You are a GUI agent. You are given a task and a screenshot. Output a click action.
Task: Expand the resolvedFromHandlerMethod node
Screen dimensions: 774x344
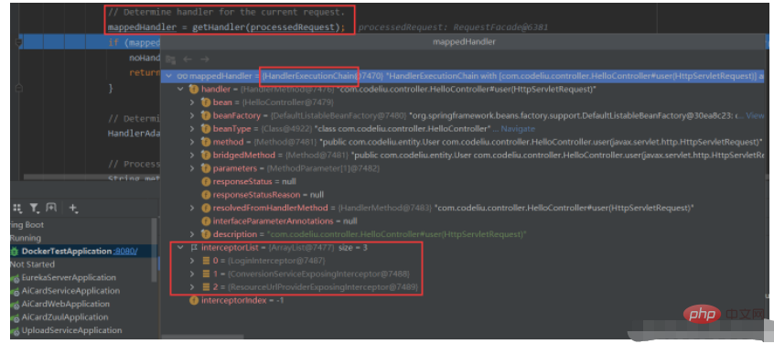point(192,208)
